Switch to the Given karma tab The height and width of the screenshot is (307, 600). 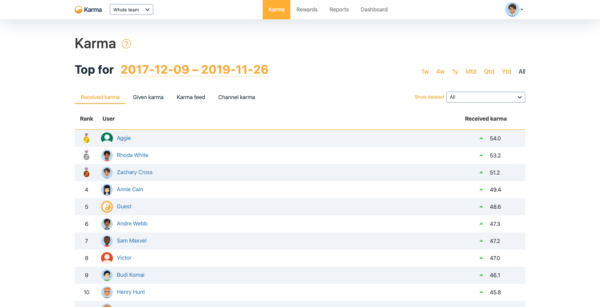148,97
